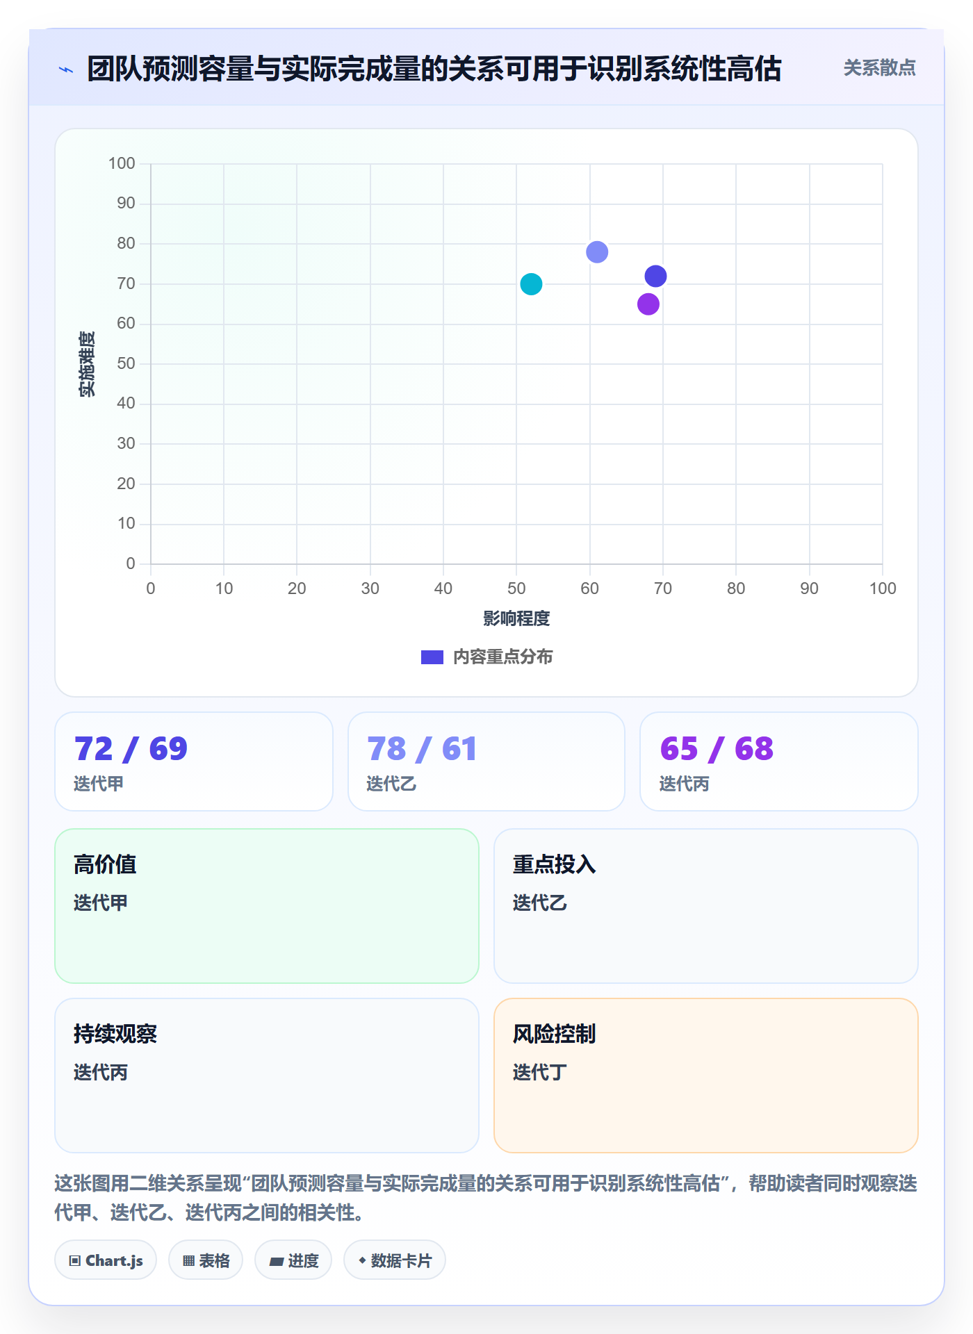
Task: Click the chart title heading text
Action: (x=434, y=69)
